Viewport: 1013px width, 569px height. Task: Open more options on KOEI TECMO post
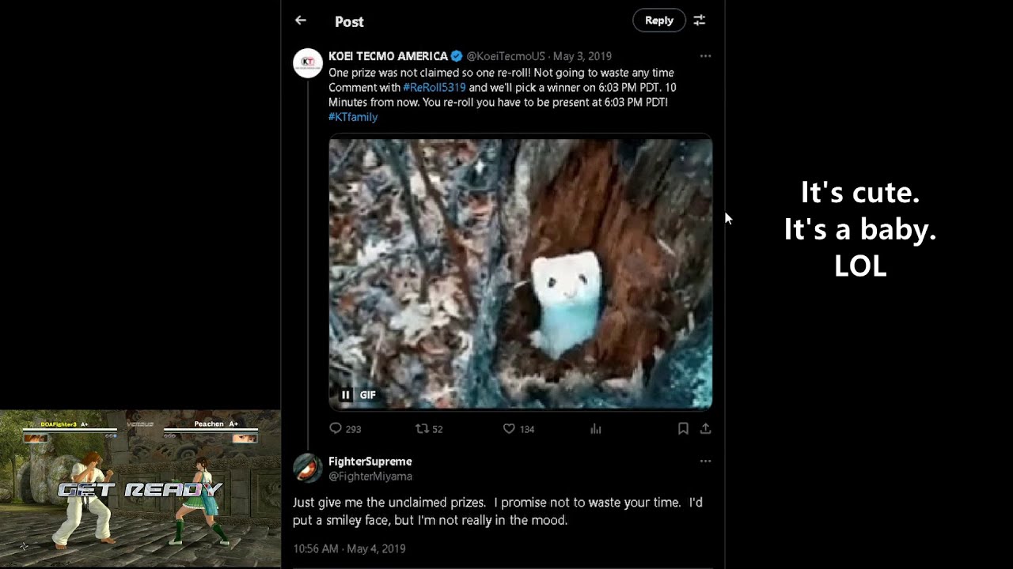click(x=705, y=56)
